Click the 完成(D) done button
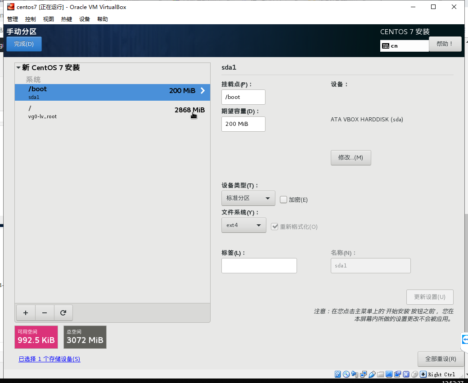Viewport: 468px width, 383px height. [x=24, y=44]
